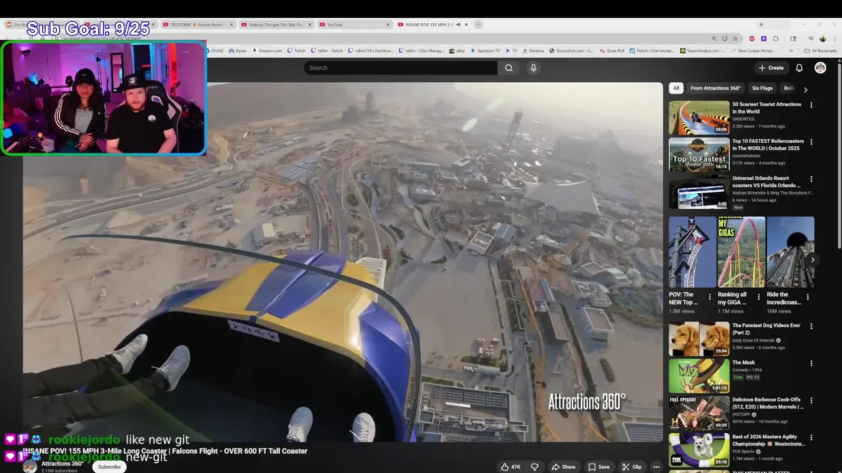Open YouTube notifications bell
842x473 pixels.
pos(799,68)
